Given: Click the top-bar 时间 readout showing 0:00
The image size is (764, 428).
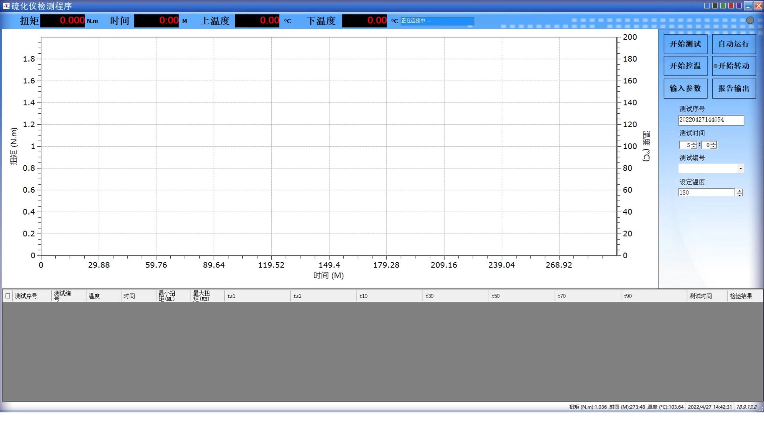Looking at the screenshot, I should coord(156,21).
